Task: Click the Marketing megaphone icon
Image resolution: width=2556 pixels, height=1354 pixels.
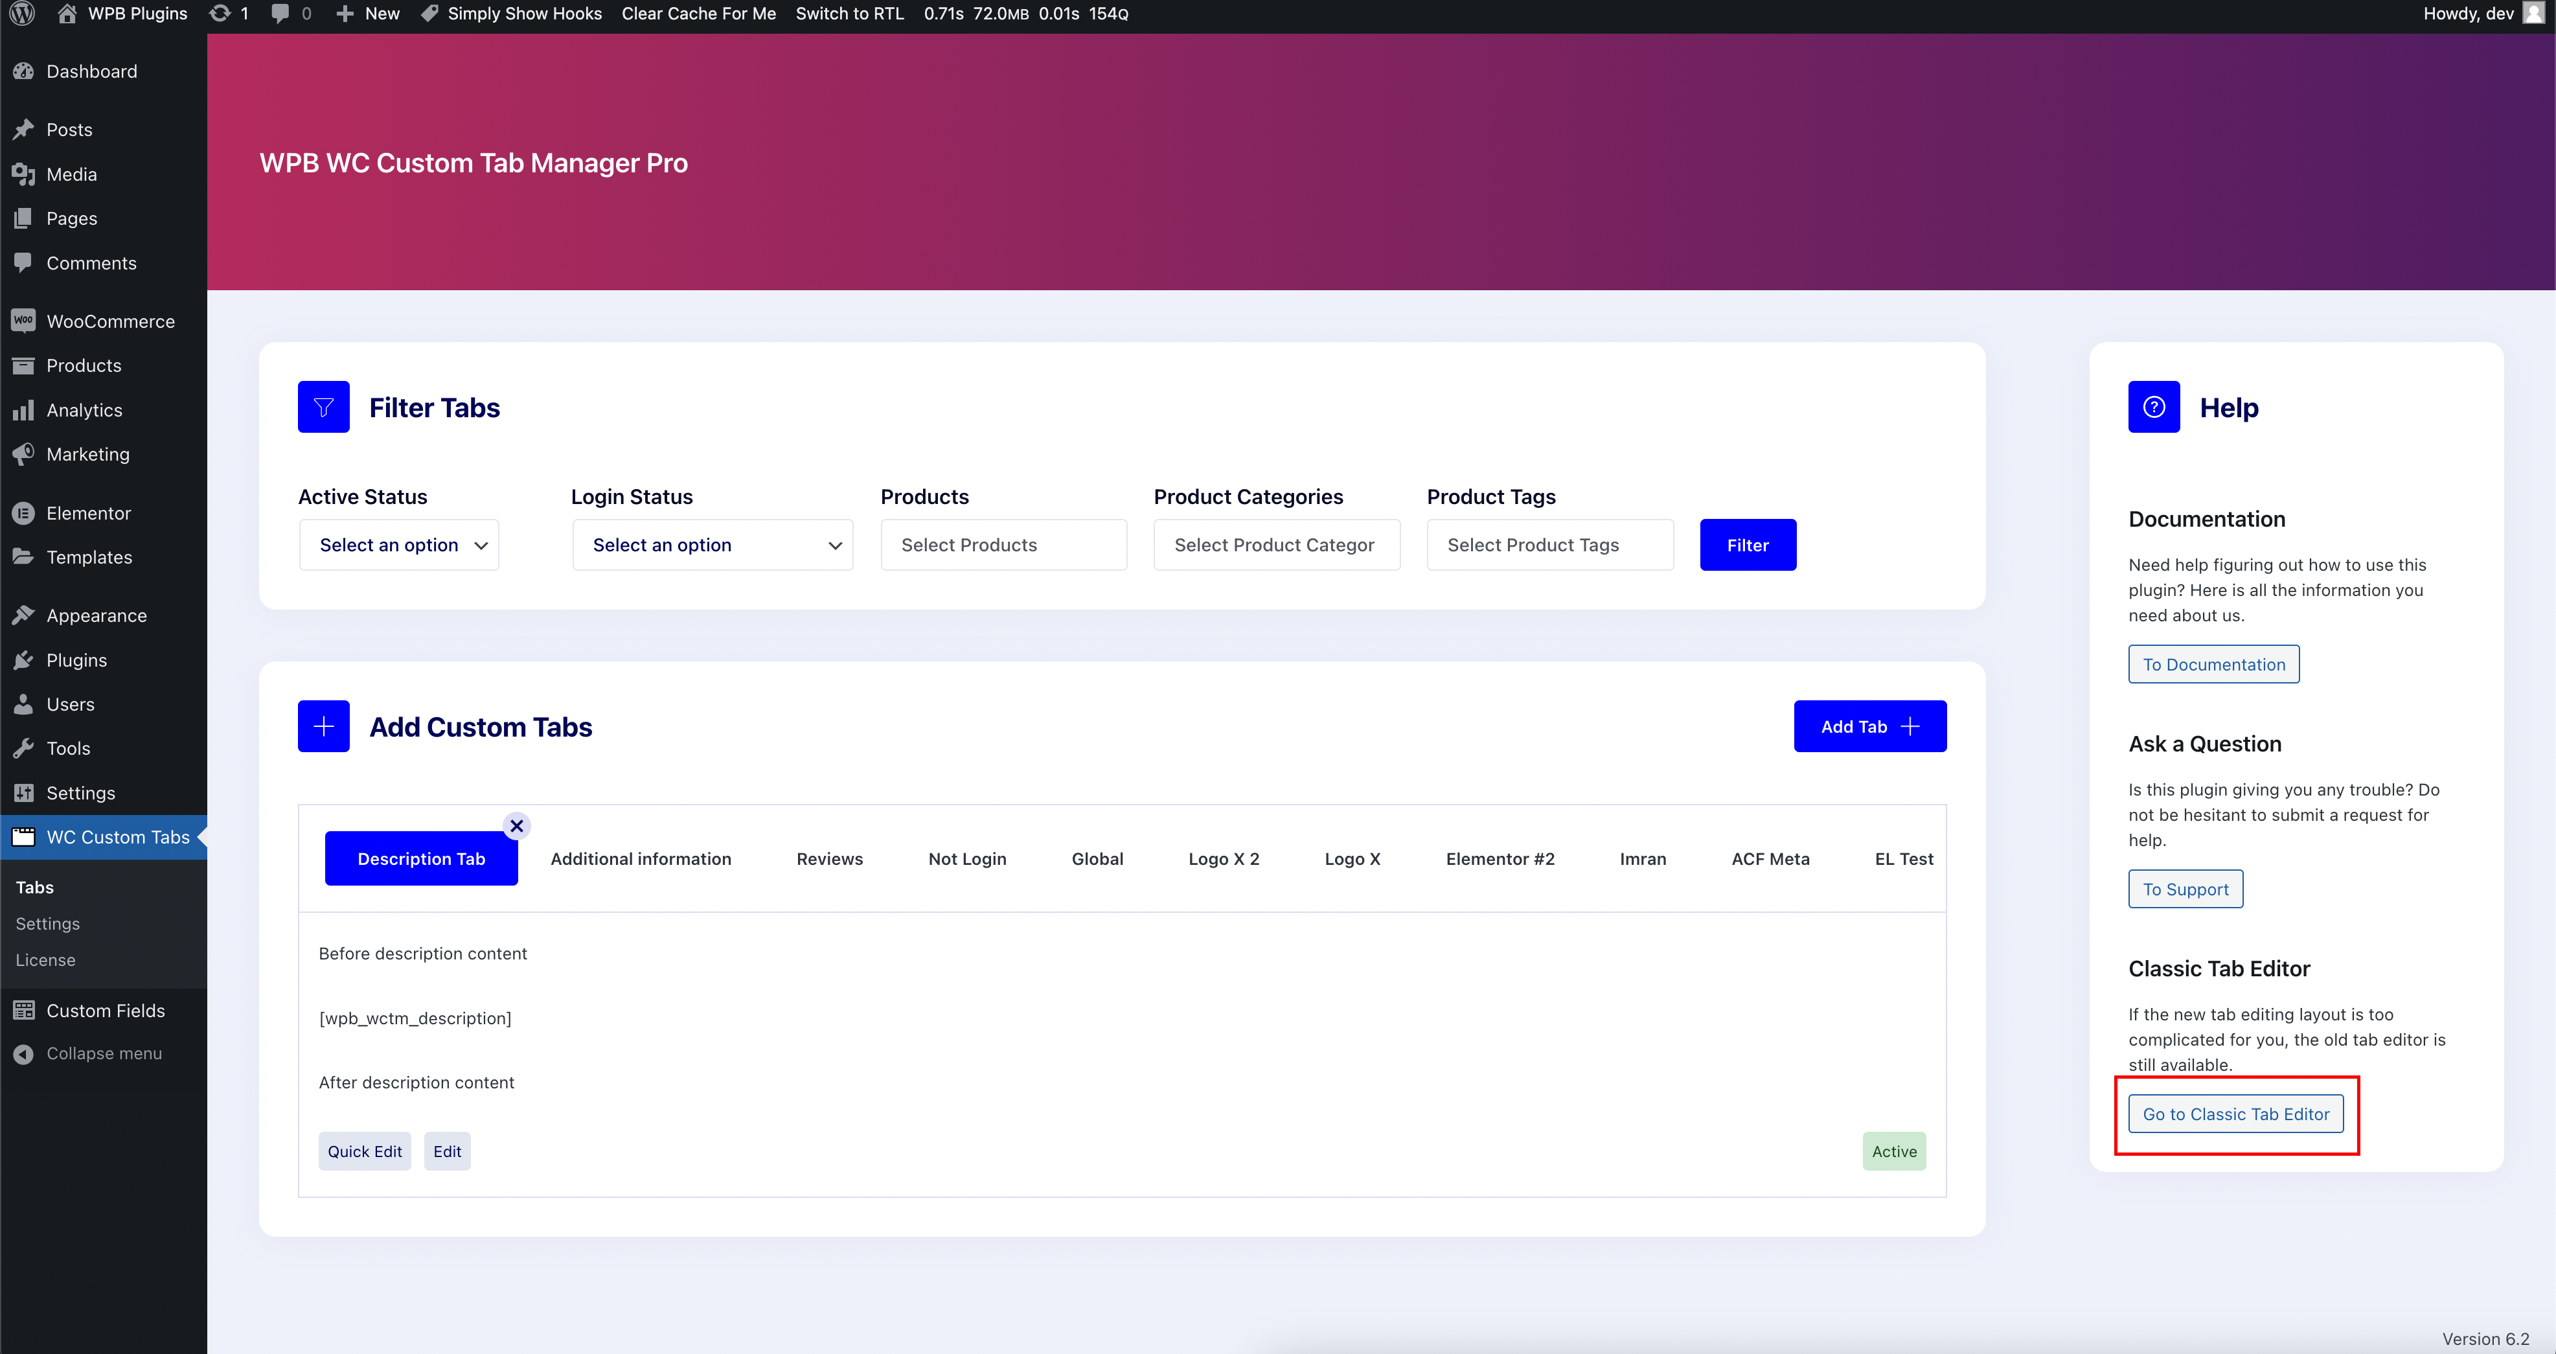Action: pyautogui.click(x=24, y=455)
